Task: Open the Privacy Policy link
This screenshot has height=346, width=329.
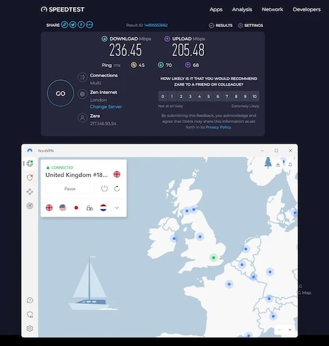Action: pyautogui.click(x=218, y=128)
